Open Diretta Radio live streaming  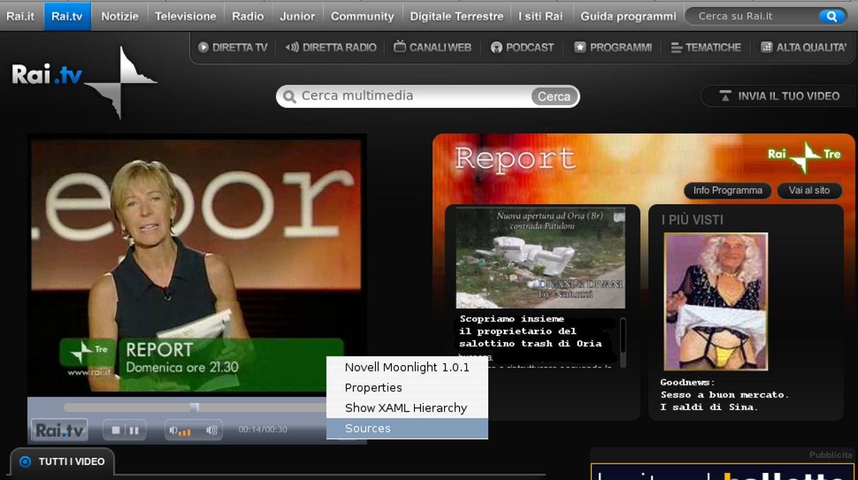tap(331, 47)
